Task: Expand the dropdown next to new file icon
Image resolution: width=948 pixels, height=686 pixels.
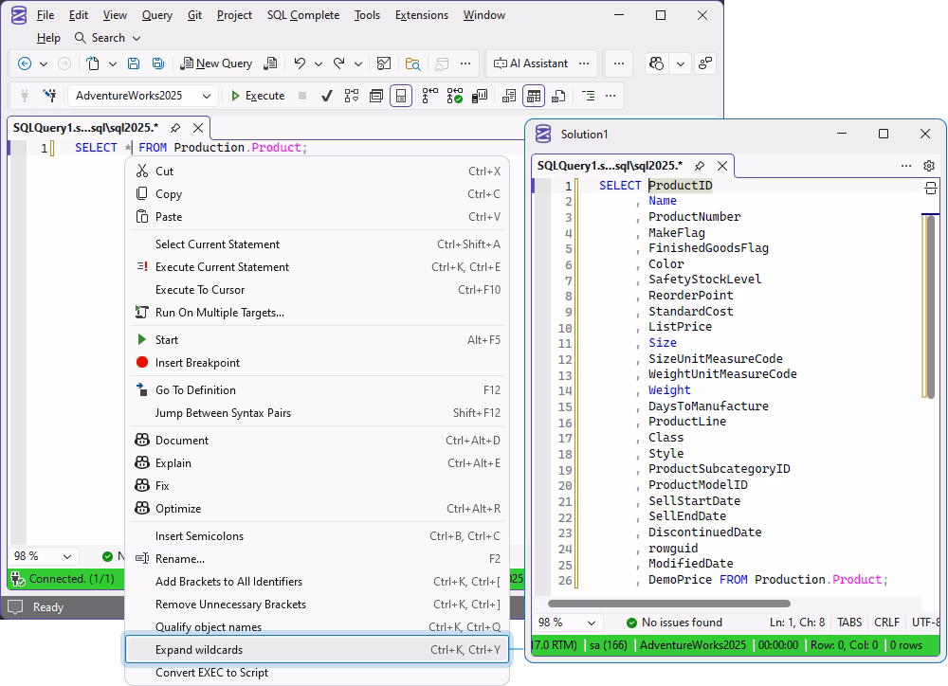Action: 113,63
